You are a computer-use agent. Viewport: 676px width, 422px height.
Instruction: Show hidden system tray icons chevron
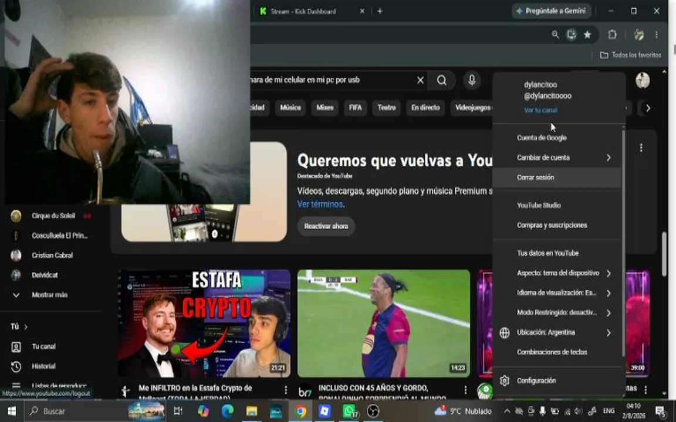coord(507,411)
